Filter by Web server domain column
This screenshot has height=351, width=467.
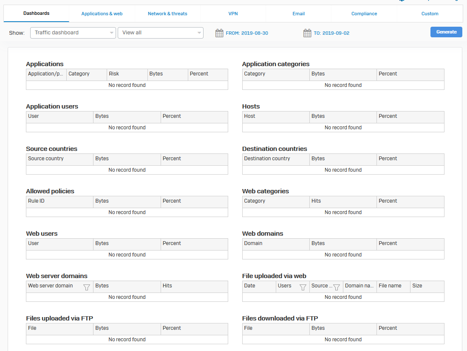[x=87, y=287]
